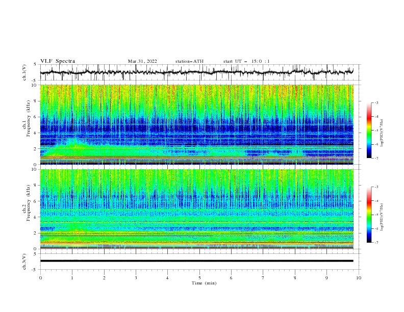Click the "-5" tick on ch.1 colour bar
This screenshot has height=312, width=404.
point(376,131)
